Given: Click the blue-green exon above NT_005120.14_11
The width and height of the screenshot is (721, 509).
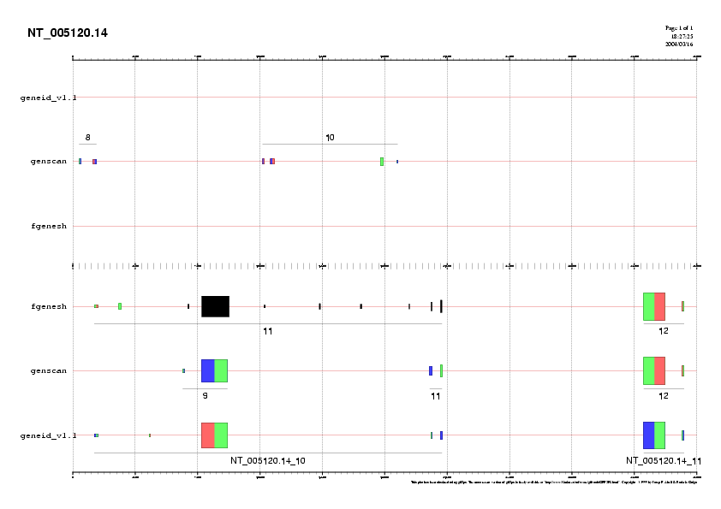Looking at the screenshot, I should [x=654, y=435].
